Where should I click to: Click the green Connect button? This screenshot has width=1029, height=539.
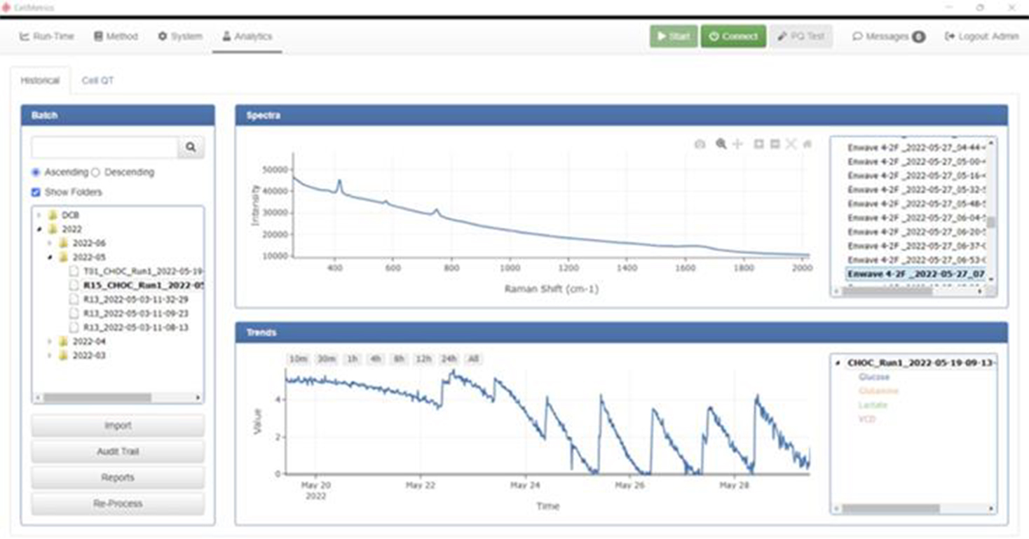pyautogui.click(x=733, y=36)
